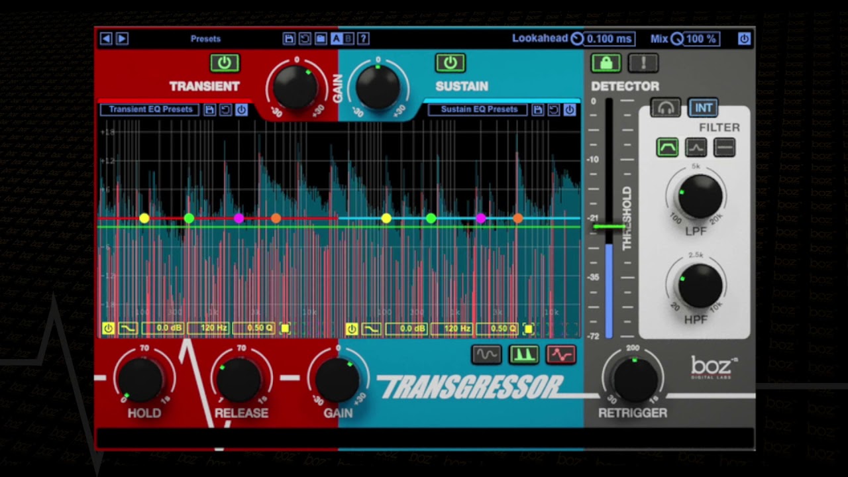This screenshot has width=848, height=477.
Task: Show the green transient peaks view
Action: (x=523, y=354)
